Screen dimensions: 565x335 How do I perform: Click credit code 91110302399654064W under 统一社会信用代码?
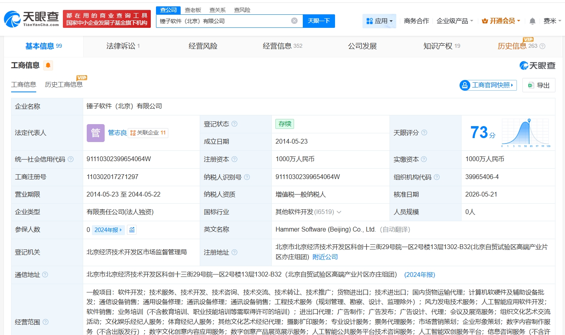[x=119, y=159]
